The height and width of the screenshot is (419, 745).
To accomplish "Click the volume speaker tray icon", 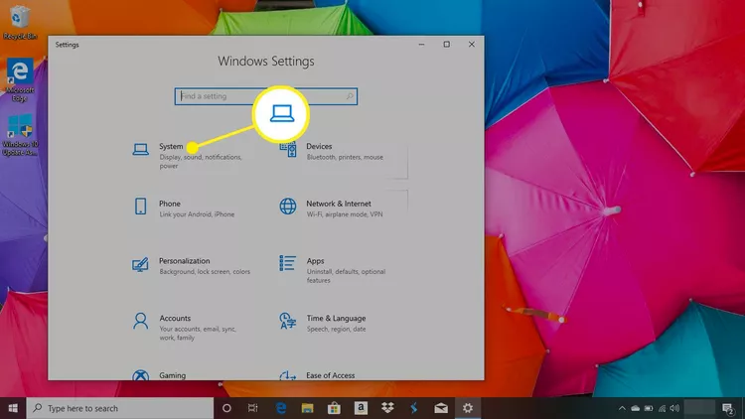I will [674, 408].
